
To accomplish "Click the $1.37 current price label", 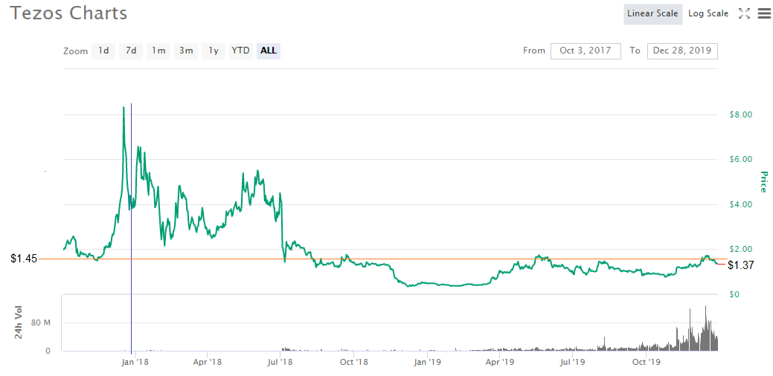I will pos(741,265).
